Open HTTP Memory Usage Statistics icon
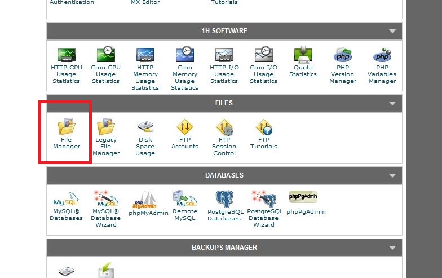The image size is (442, 278). click(x=145, y=55)
